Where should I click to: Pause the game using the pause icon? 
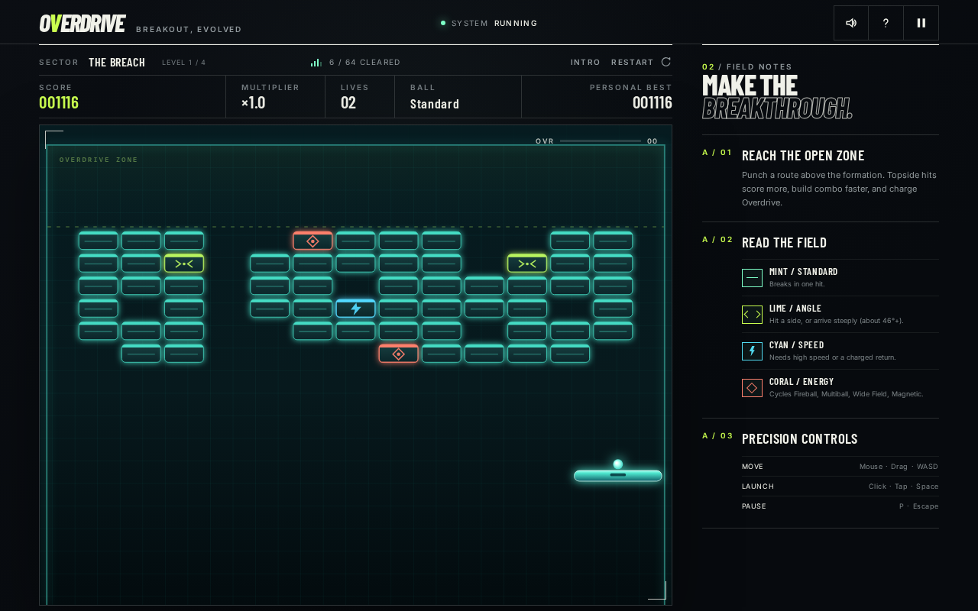[921, 23]
